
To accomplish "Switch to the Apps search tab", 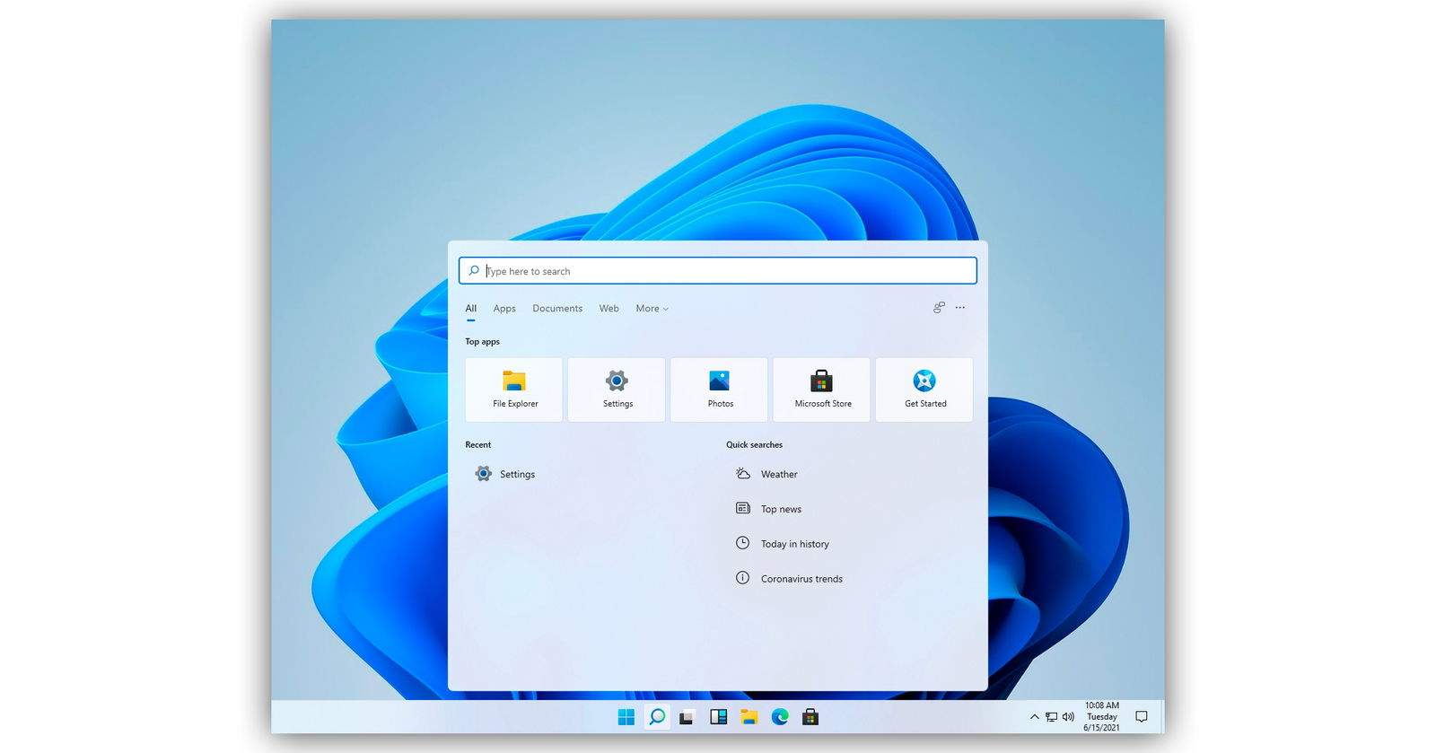I will 504,309.
